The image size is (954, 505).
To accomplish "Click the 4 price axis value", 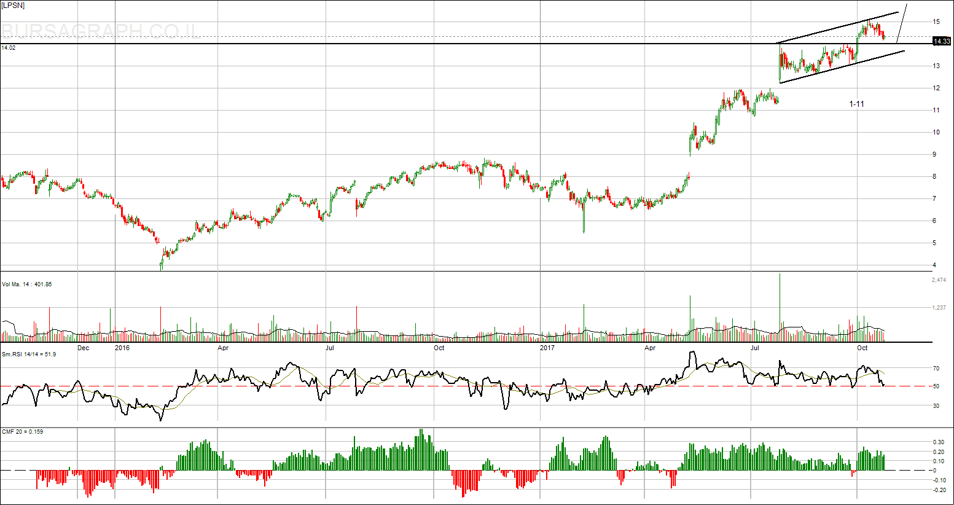I will click(934, 265).
